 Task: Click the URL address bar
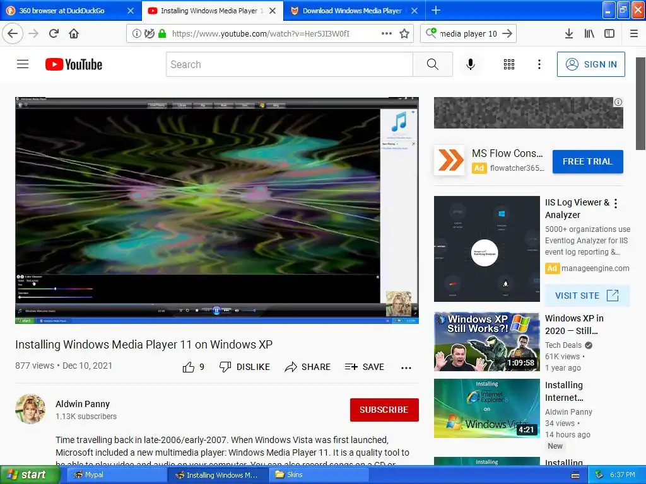point(261,34)
